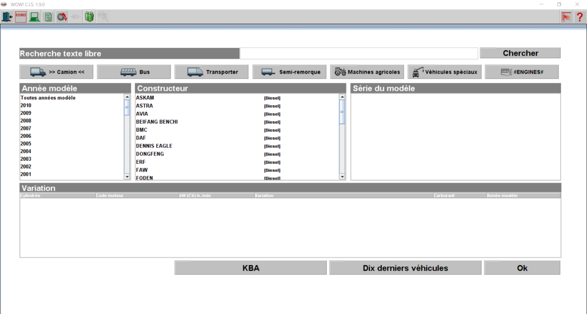Select ERF in Constructeur list
587x314 pixels.
(237, 162)
